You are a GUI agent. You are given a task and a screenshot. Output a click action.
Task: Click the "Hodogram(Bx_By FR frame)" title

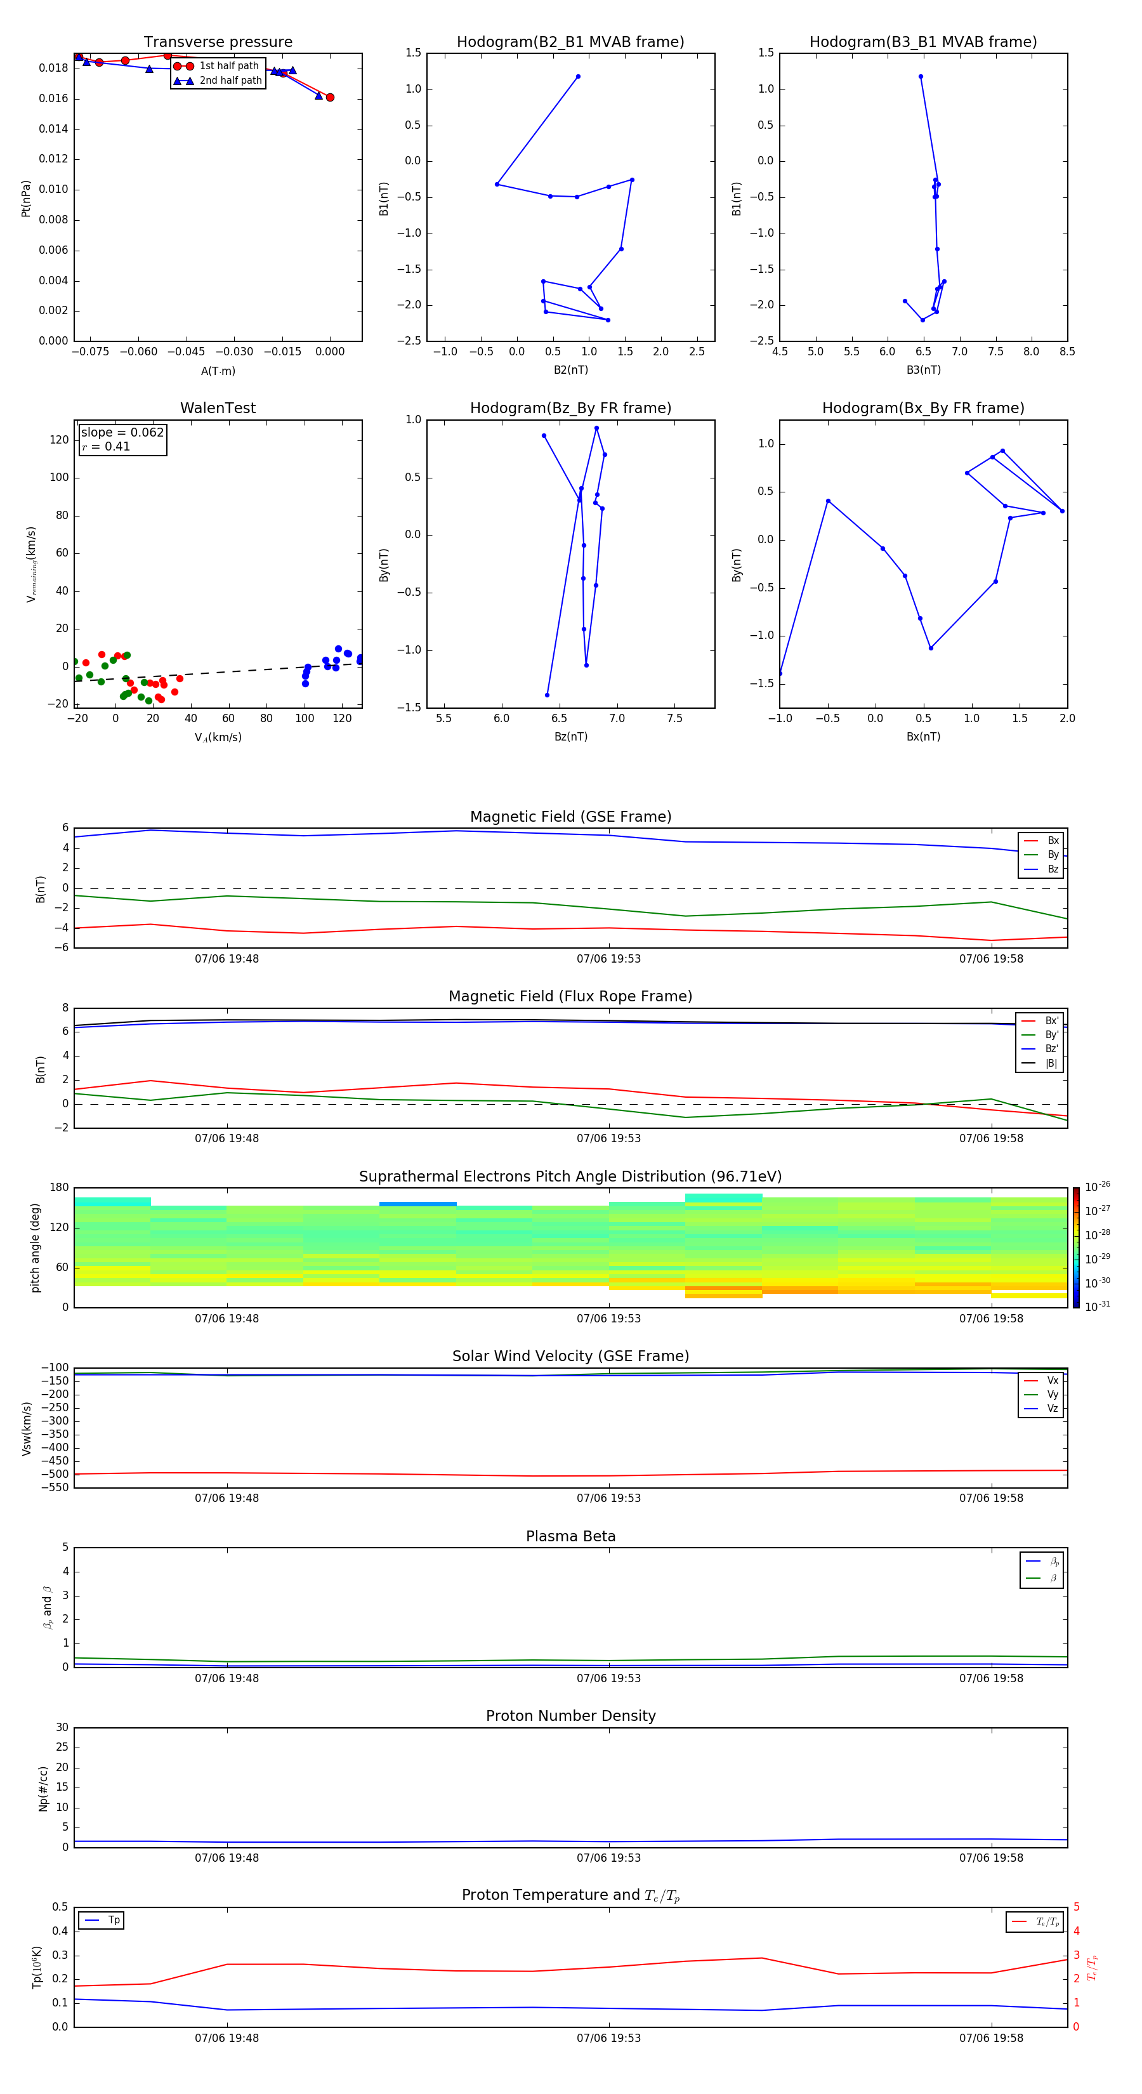click(923, 408)
